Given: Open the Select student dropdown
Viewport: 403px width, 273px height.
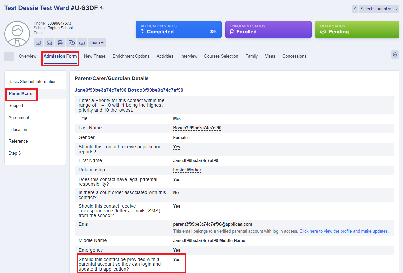Looking at the screenshot, I should point(375,9).
